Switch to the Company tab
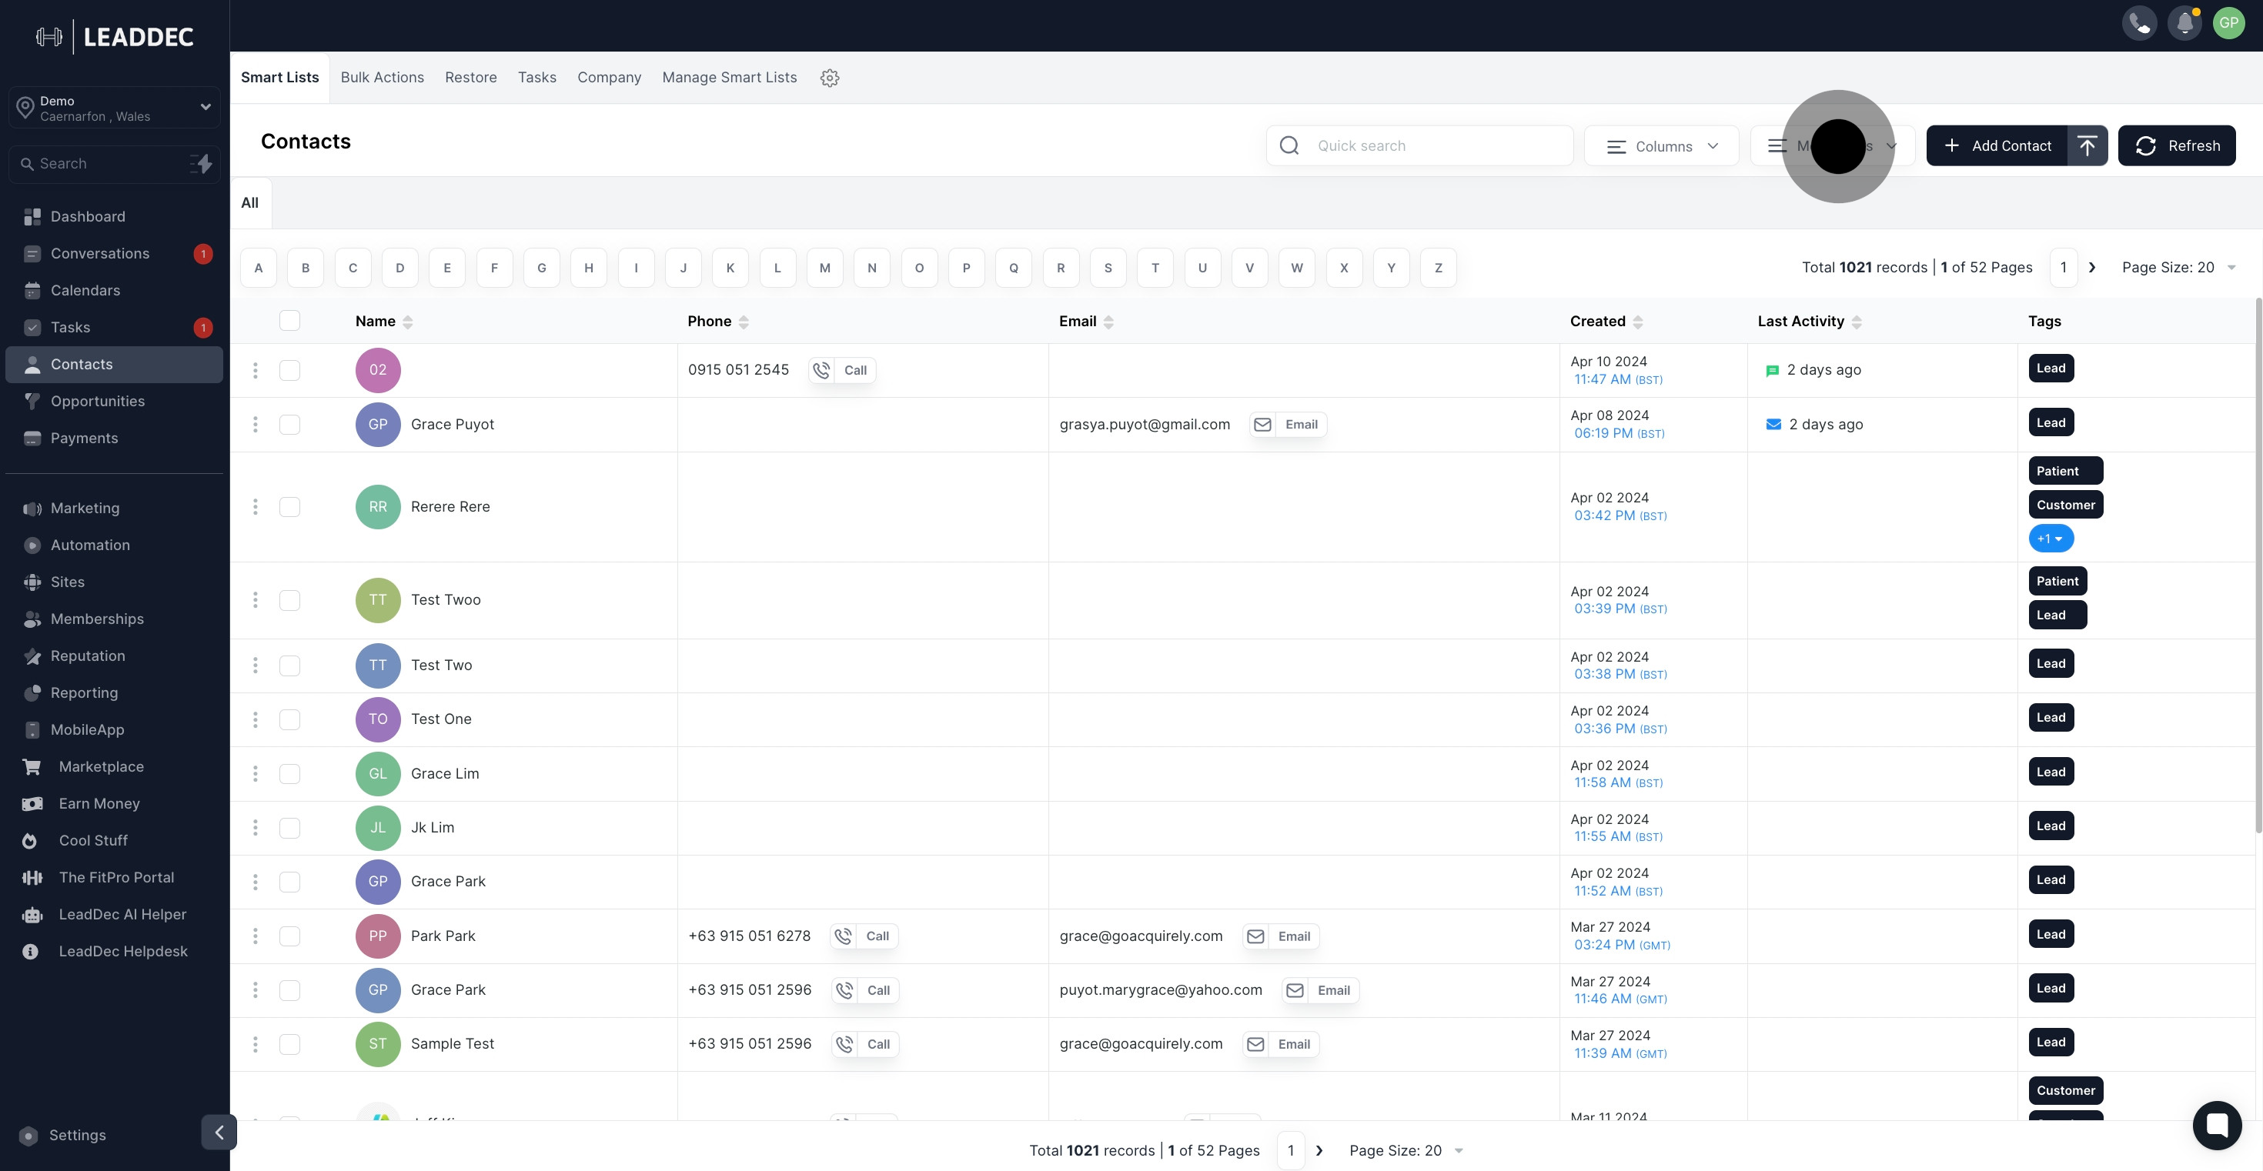The width and height of the screenshot is (2263, 1171). 609,77
